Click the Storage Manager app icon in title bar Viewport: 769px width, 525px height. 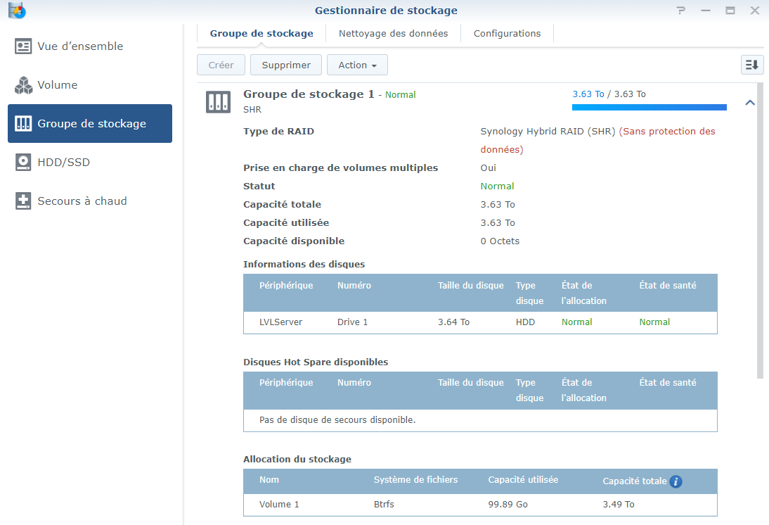[16, 11]
